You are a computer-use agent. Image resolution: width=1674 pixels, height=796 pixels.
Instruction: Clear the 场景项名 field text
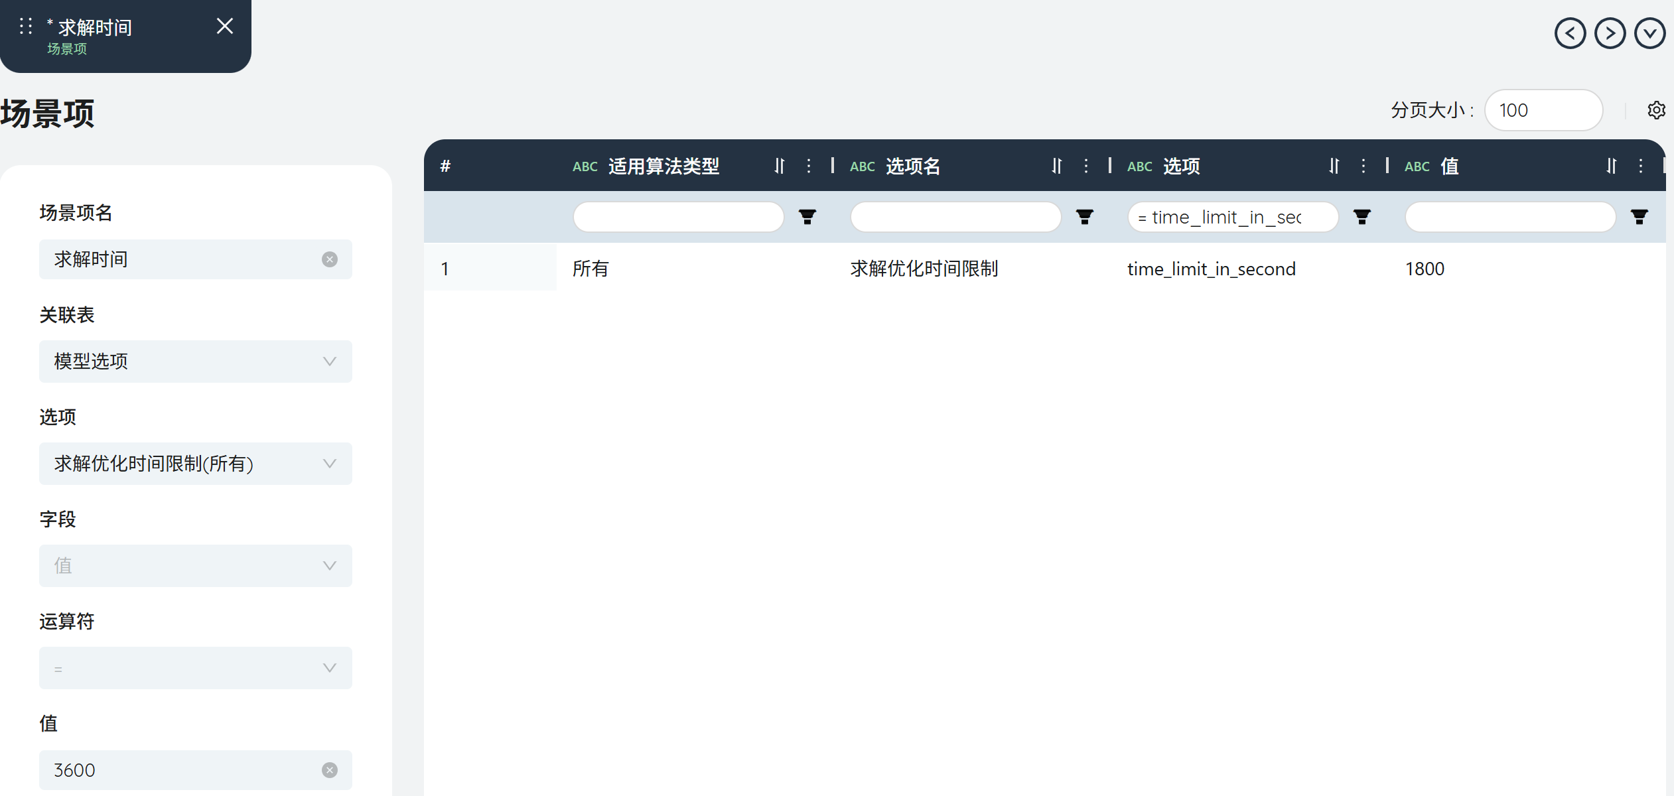[329, 259]
